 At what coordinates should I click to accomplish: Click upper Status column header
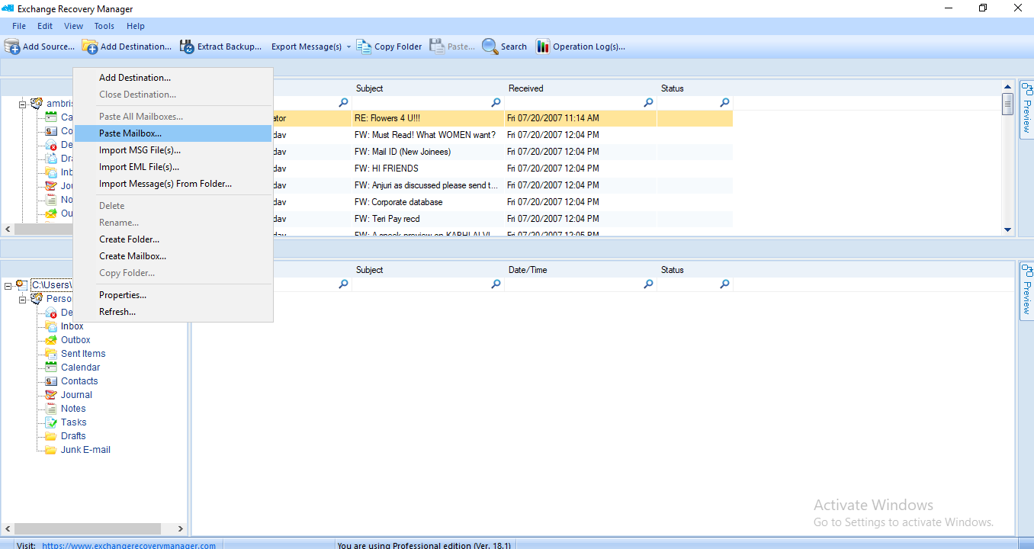point(695,88)
